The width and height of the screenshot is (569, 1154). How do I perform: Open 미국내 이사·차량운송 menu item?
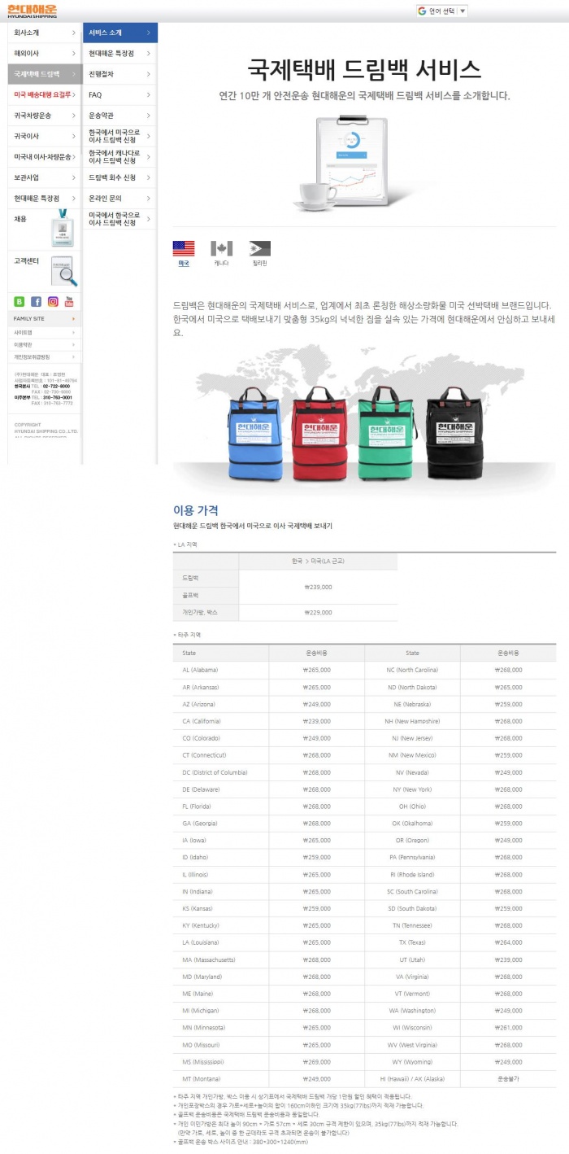[45, 157]
